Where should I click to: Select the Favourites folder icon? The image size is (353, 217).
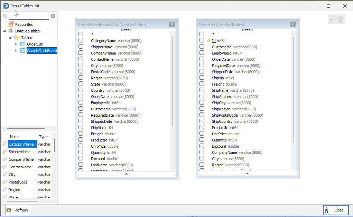pyautogui.click(x=11, y=24)
